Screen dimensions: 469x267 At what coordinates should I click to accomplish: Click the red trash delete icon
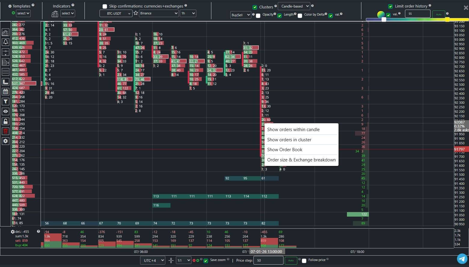[5, 131]
